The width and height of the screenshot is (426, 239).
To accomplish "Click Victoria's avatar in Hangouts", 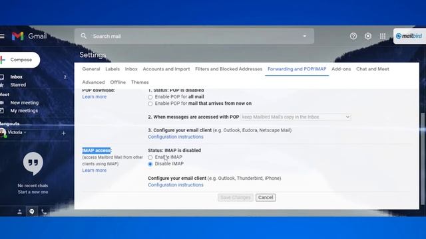I will click(x=3, y=133).
